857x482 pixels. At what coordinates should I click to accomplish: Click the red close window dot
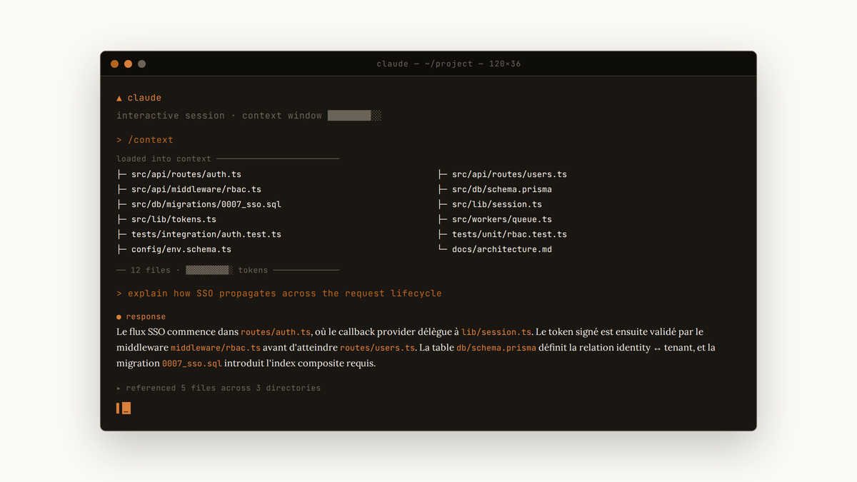pos(114,64)
